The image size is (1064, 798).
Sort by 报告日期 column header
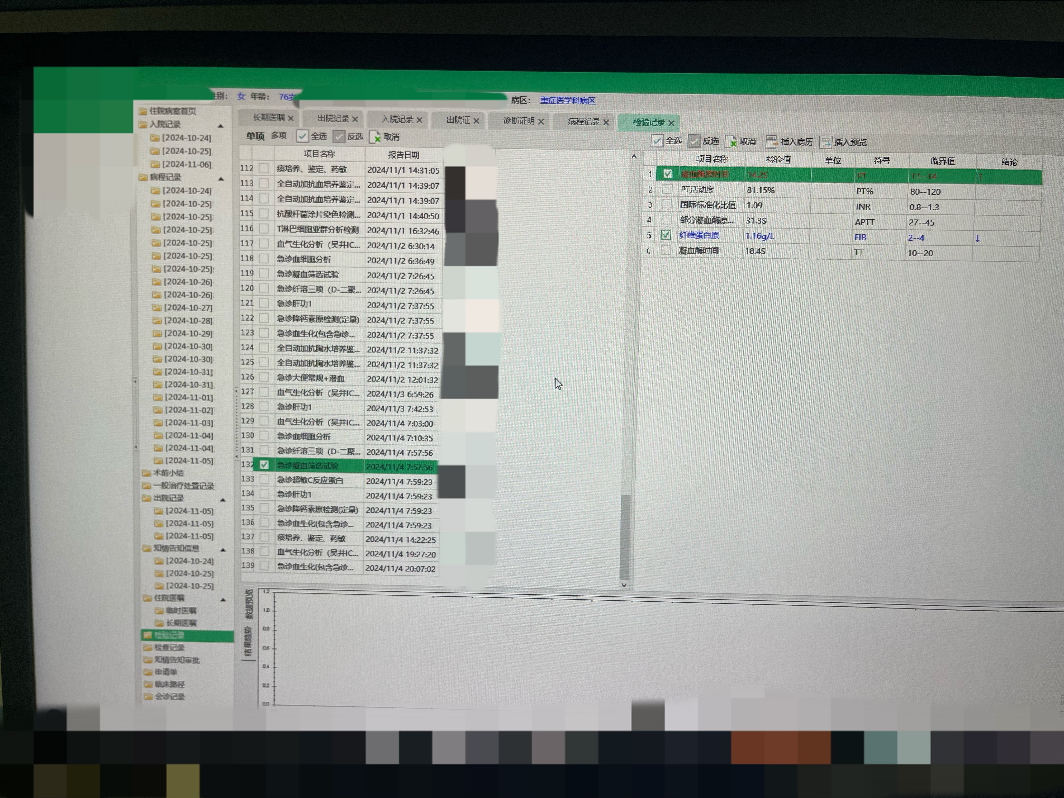[x=403, y=155]
